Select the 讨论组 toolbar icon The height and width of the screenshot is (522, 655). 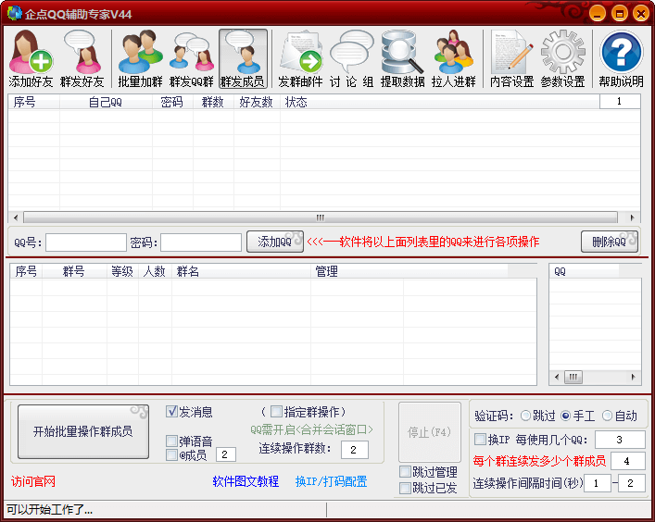click(x=351, y=58)
